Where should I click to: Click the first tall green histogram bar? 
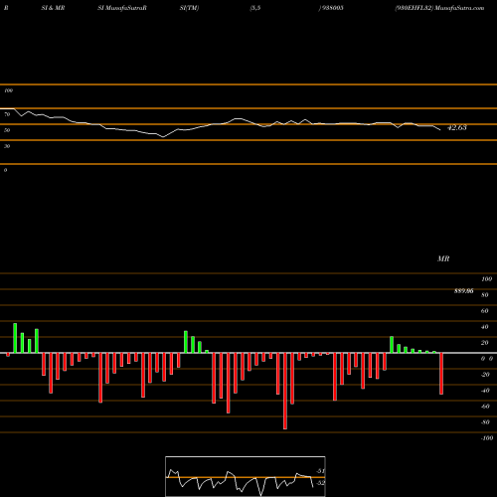[x=15, y=338]
